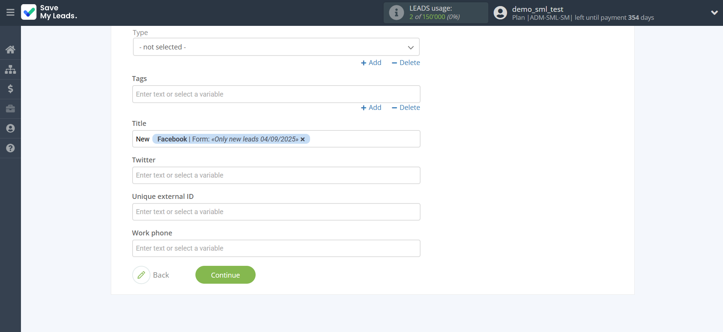
Task: Open connections via the sidebar sitemap icon
Action: coord(10,69)
